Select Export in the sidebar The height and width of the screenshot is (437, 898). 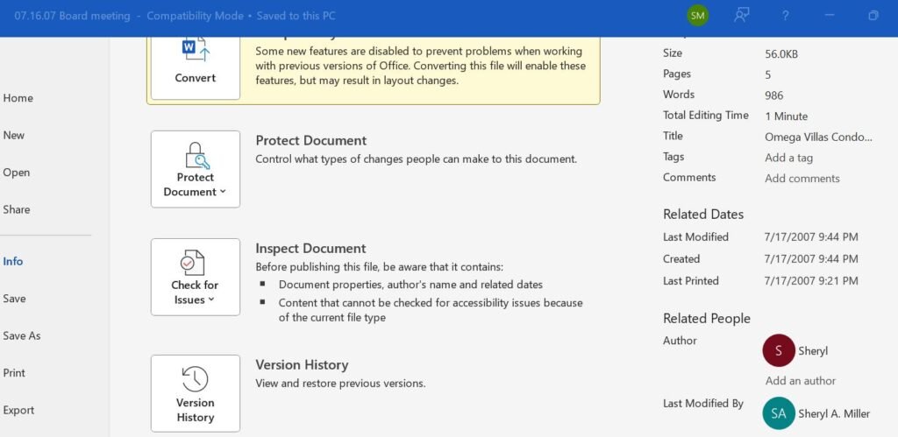tap(18, 410)
